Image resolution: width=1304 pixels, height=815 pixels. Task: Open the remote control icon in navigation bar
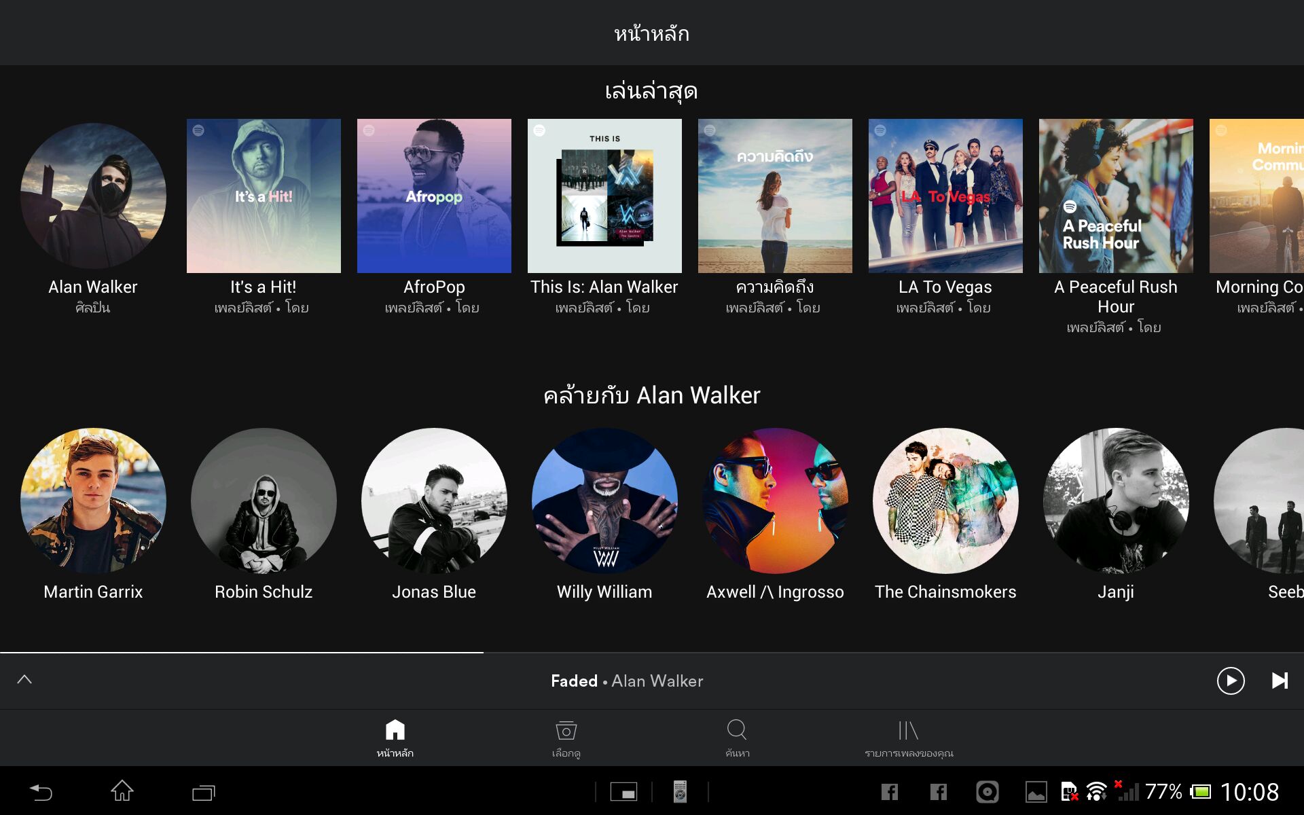pos(680,792)
